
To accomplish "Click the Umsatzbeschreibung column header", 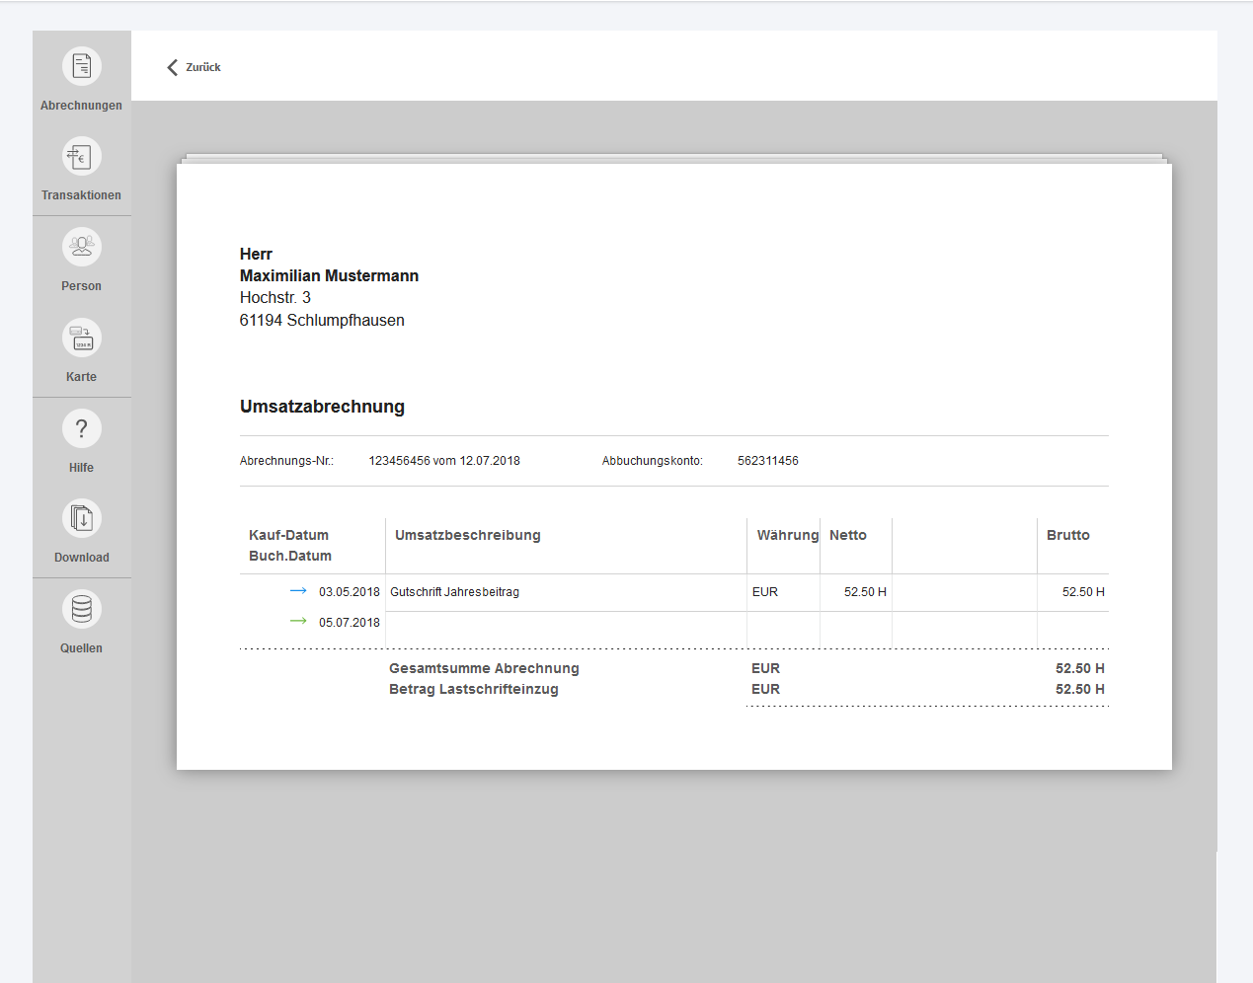I will (468, 535).
